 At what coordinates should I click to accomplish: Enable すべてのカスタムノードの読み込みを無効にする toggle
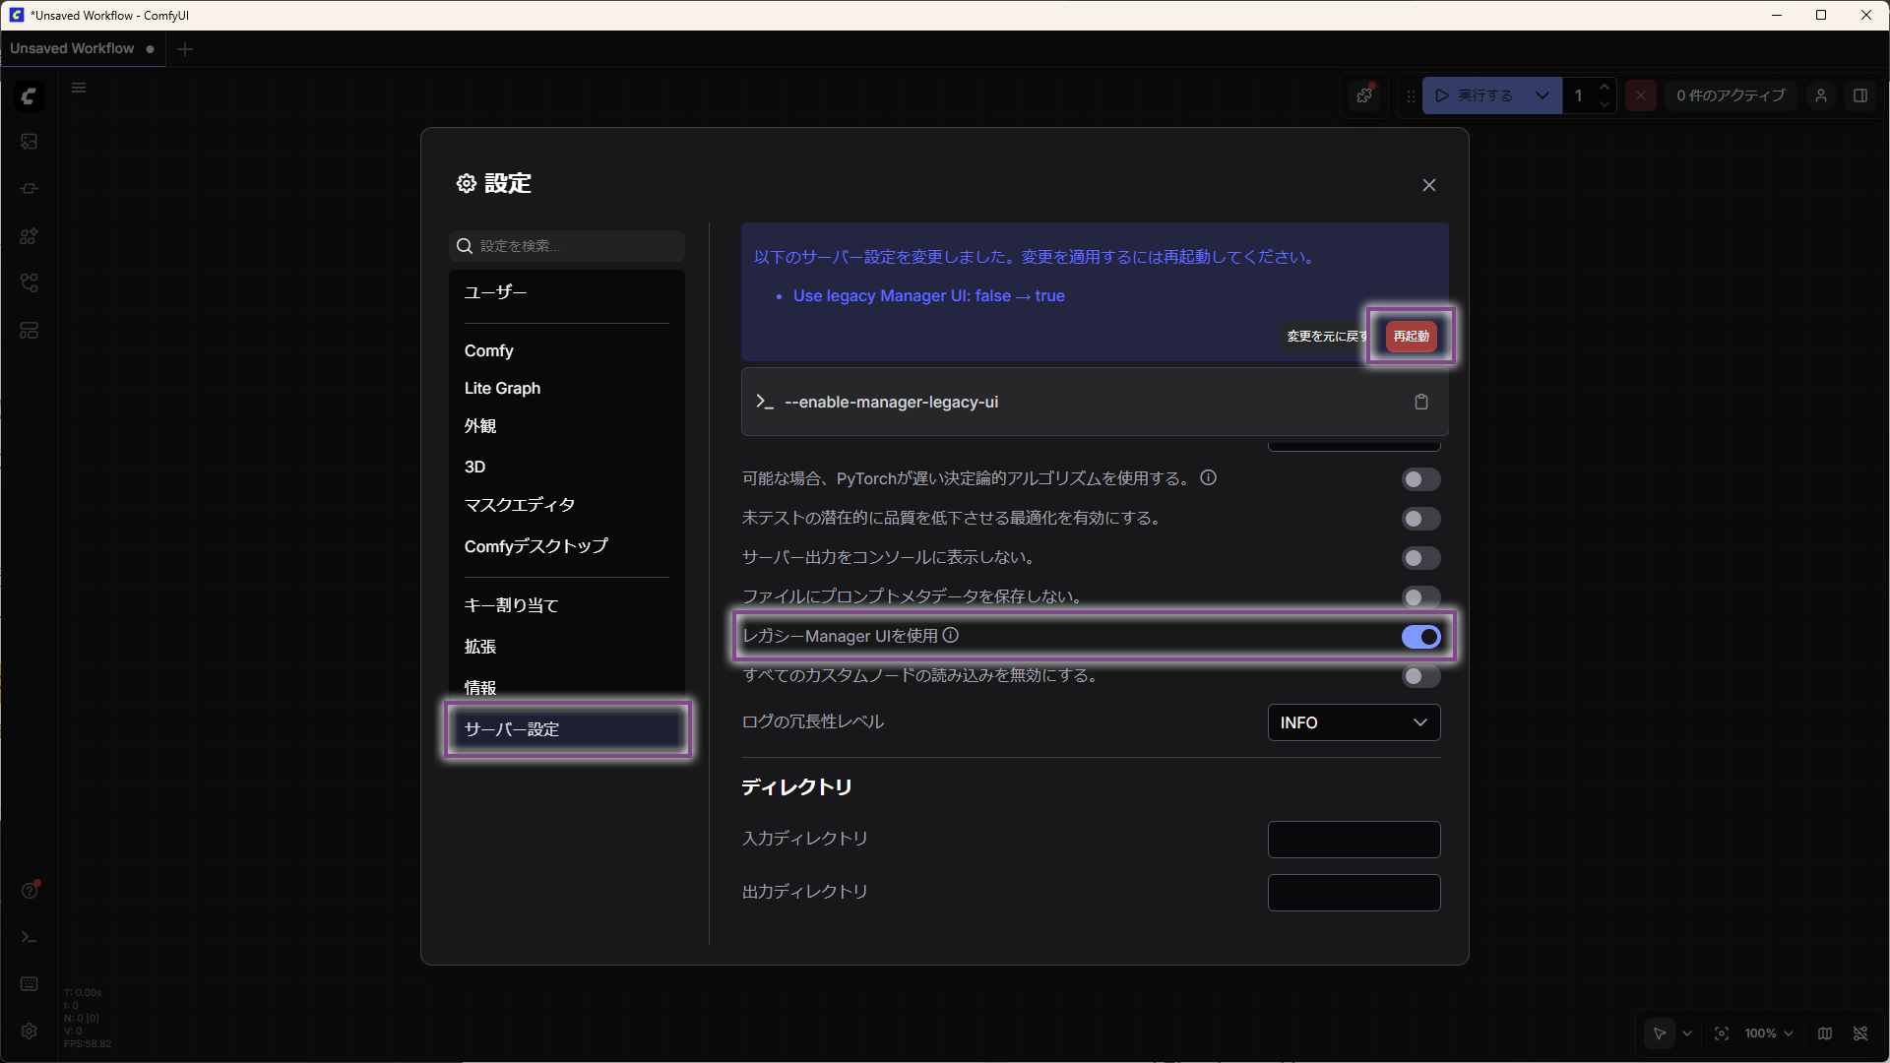pos(1420,676)
